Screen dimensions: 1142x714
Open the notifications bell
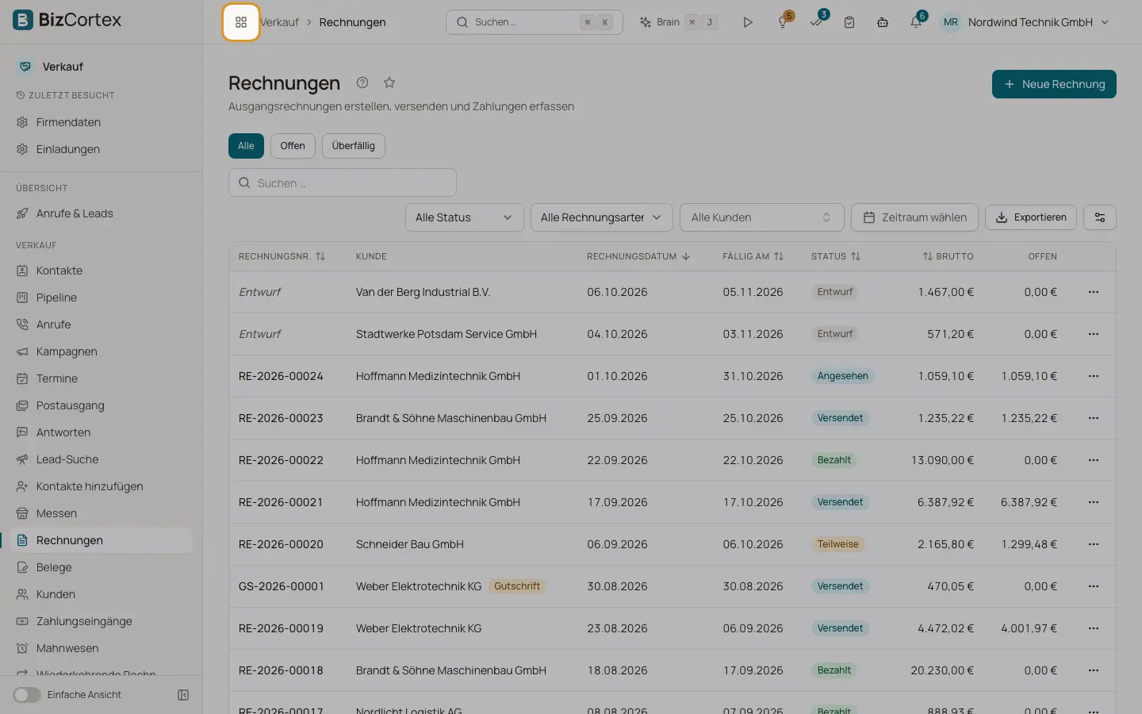[916, 22]
